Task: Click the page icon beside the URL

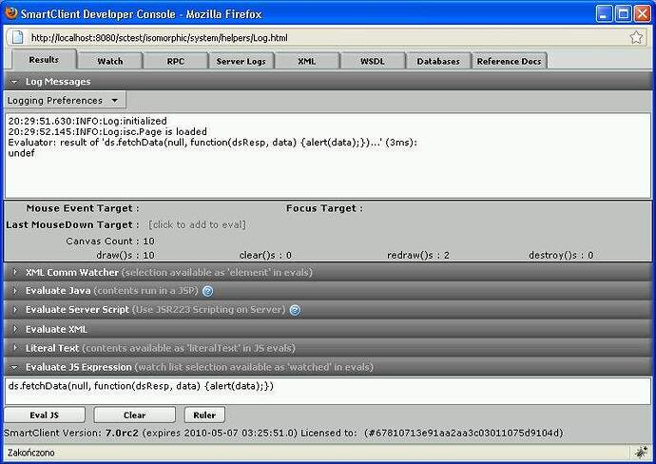Action: click(x=17, y=38)
